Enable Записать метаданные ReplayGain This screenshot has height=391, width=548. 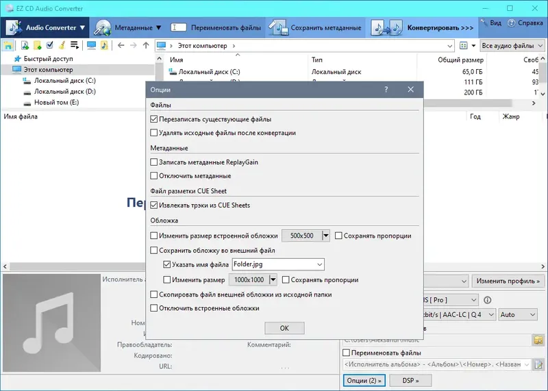coord(153,162)
